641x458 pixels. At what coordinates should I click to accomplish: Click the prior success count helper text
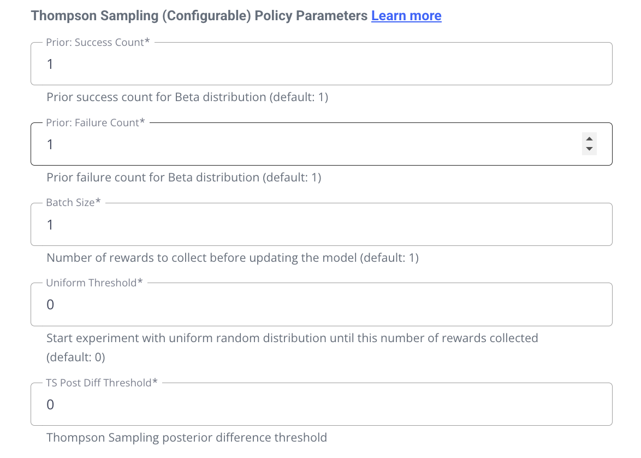(187, 97)
